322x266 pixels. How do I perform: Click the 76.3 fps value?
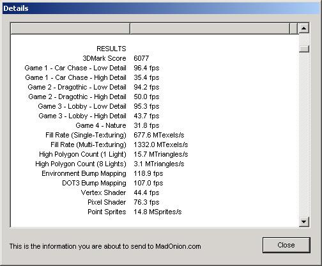[x=146, y=202]
